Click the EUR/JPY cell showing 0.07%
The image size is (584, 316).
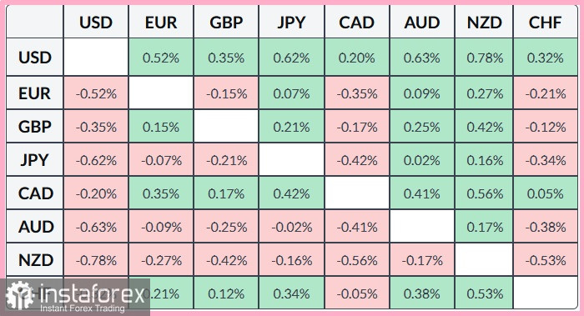point(291,93)
